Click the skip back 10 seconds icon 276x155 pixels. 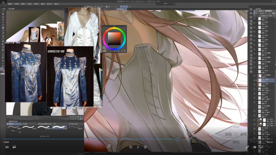click(x=131, y=147)
